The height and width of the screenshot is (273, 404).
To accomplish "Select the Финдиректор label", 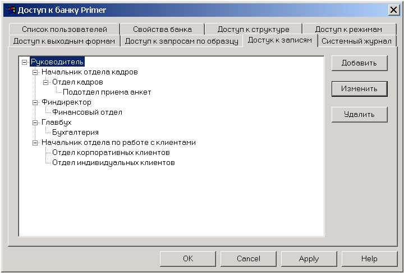I will click(x=66, y=102).
